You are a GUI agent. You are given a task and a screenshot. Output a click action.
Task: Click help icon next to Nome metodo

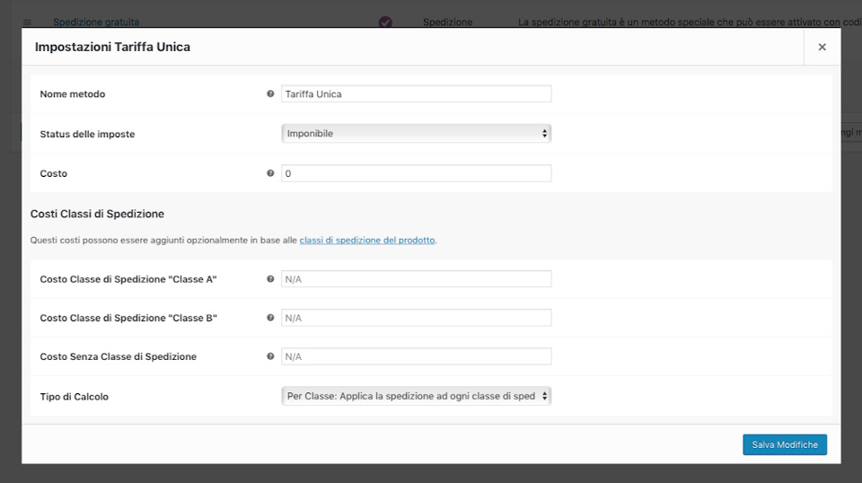coord(270,93)
